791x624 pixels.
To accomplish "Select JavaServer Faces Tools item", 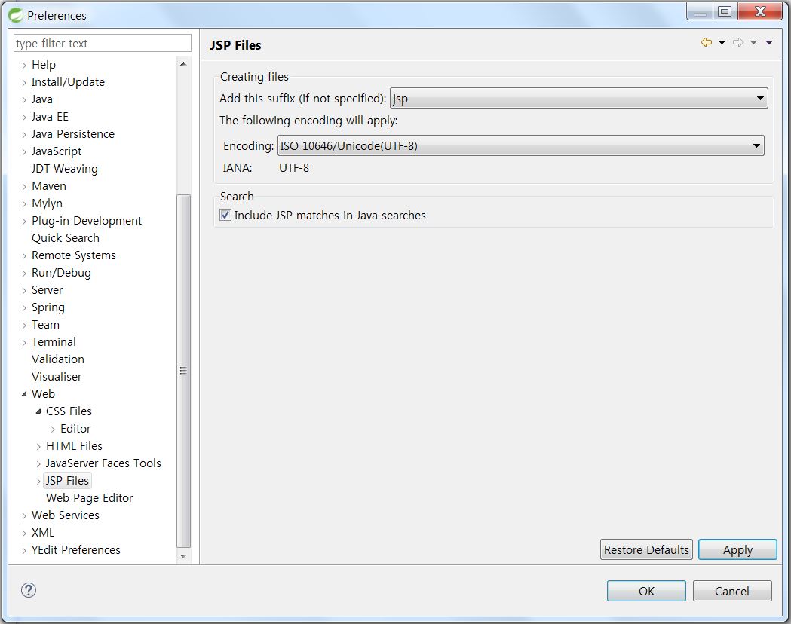I will tap(103, 463).
